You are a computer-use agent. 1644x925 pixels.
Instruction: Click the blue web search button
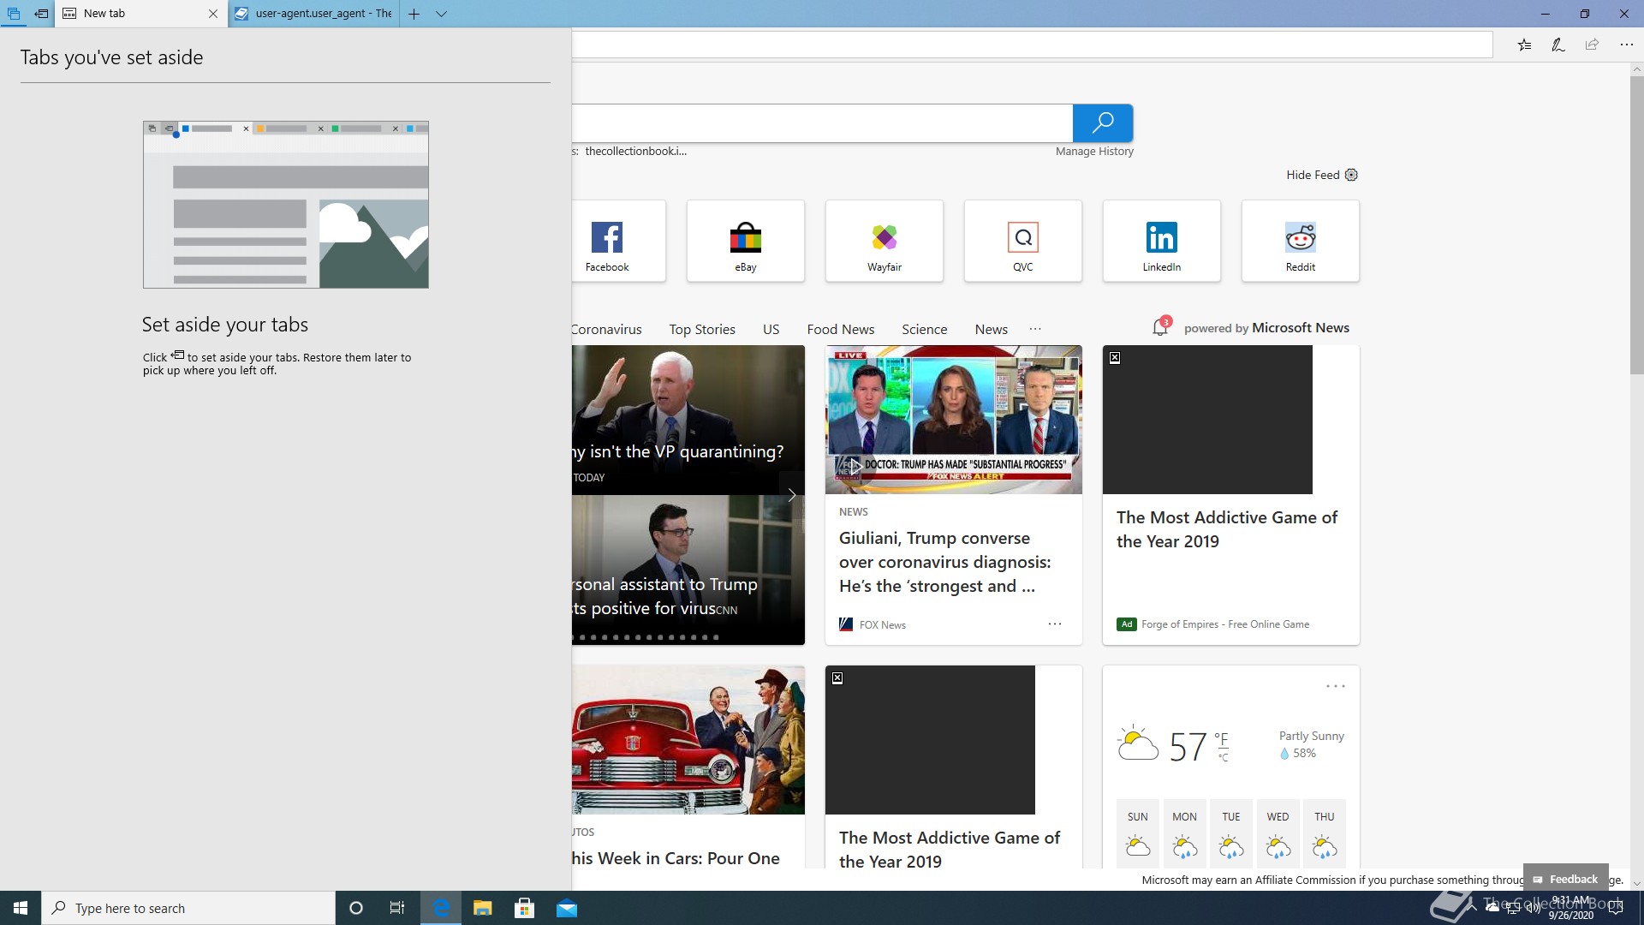click(1103, 122)
